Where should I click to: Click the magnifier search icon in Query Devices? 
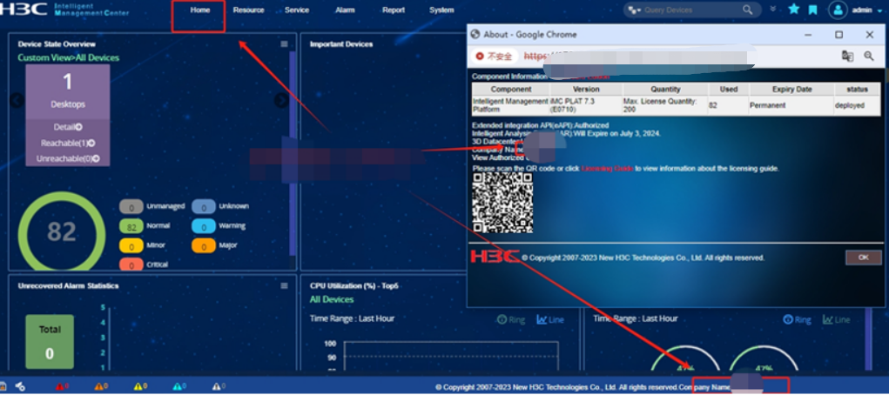(748, 10)
